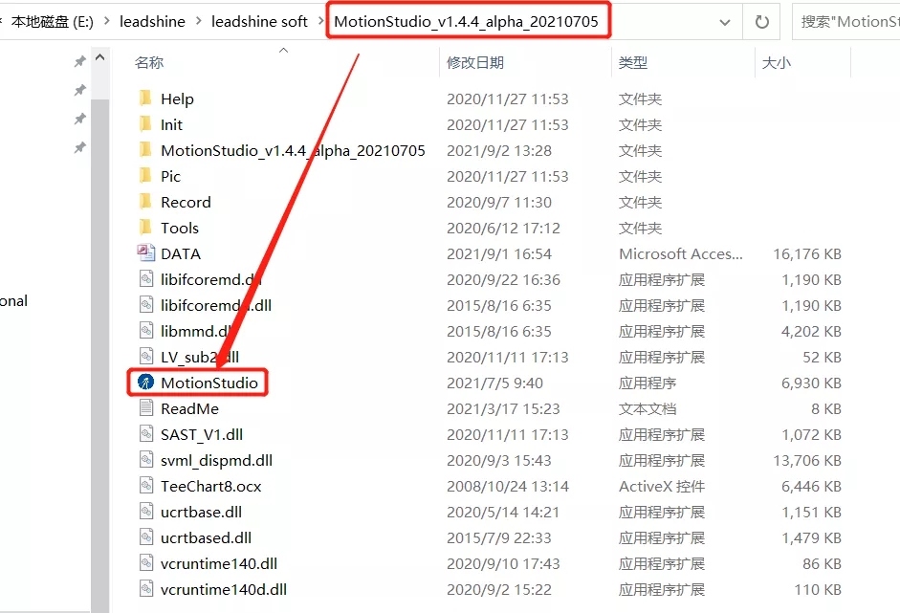Click the first pinned-item pin icon in sidebar
The width and height of the screenshot is (900, 613).
(x=79, y=61)
